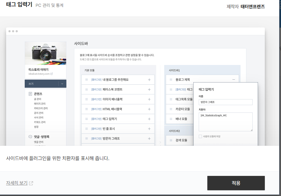Open the dropdown arrow beside 쓰기
This screenshot has height=196, width=281.
(x=62, y=84)
